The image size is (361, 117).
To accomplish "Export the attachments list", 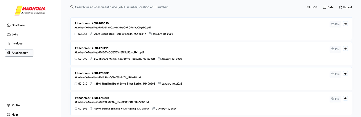I will pos(345,7).
